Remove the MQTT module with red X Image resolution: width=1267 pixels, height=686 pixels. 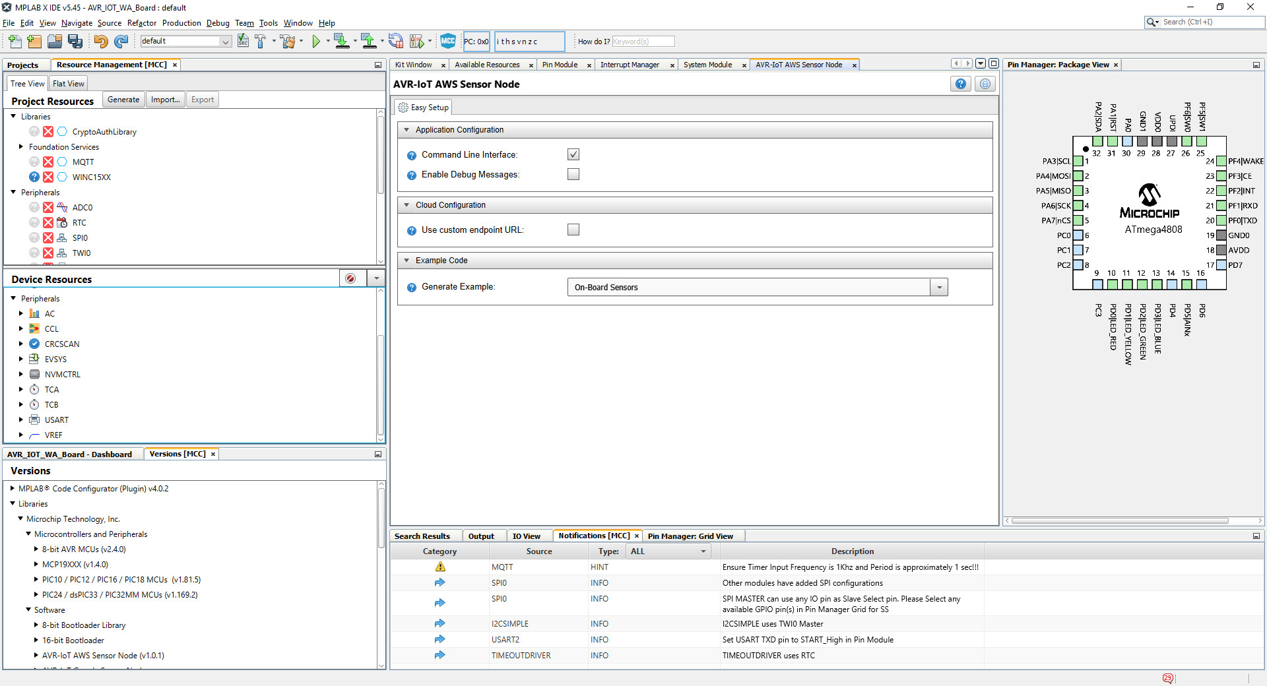pos(48,162)
